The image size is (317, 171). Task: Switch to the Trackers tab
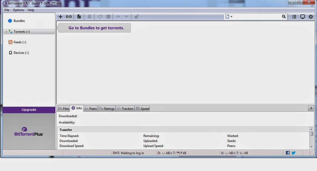[x=125, y=108]
